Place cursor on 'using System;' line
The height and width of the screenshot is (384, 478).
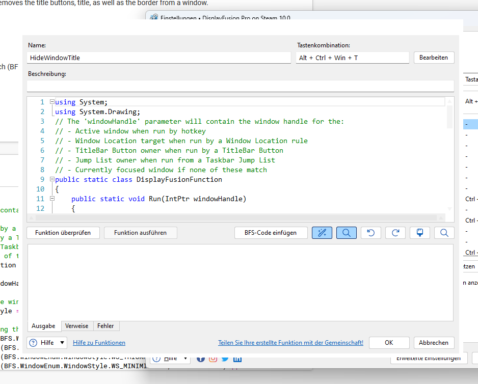pyautogui.click(x=81, y=102)
